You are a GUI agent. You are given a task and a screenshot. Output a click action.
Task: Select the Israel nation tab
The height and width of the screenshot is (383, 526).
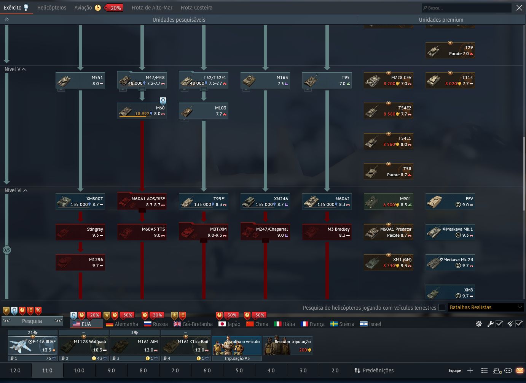tap(370, 324)
